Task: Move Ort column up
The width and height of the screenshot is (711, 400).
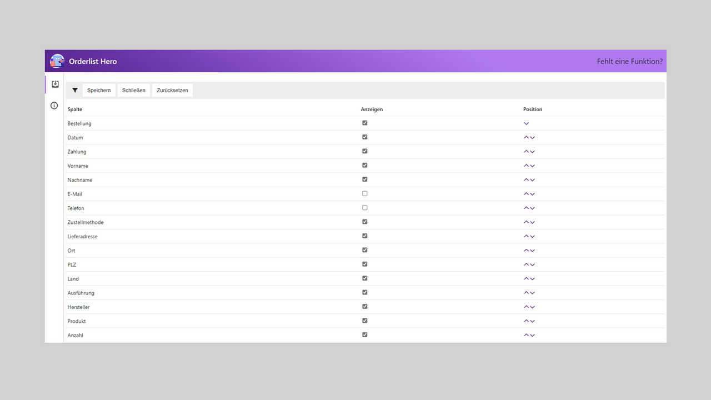Action: coord(527,251)
